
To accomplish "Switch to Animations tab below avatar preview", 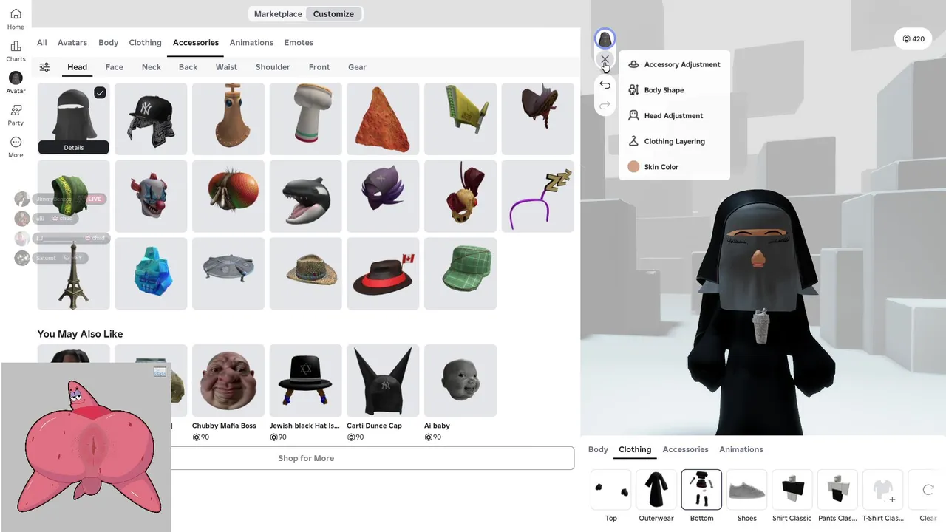I will pyautogui.click(x=741, y=449).
